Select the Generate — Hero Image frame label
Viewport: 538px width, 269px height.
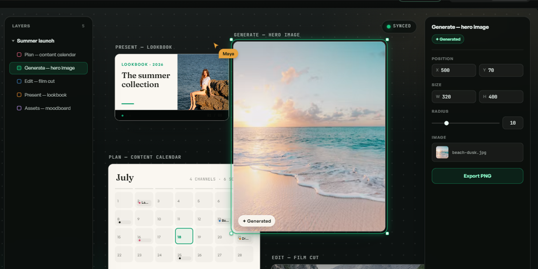(267, 35)
